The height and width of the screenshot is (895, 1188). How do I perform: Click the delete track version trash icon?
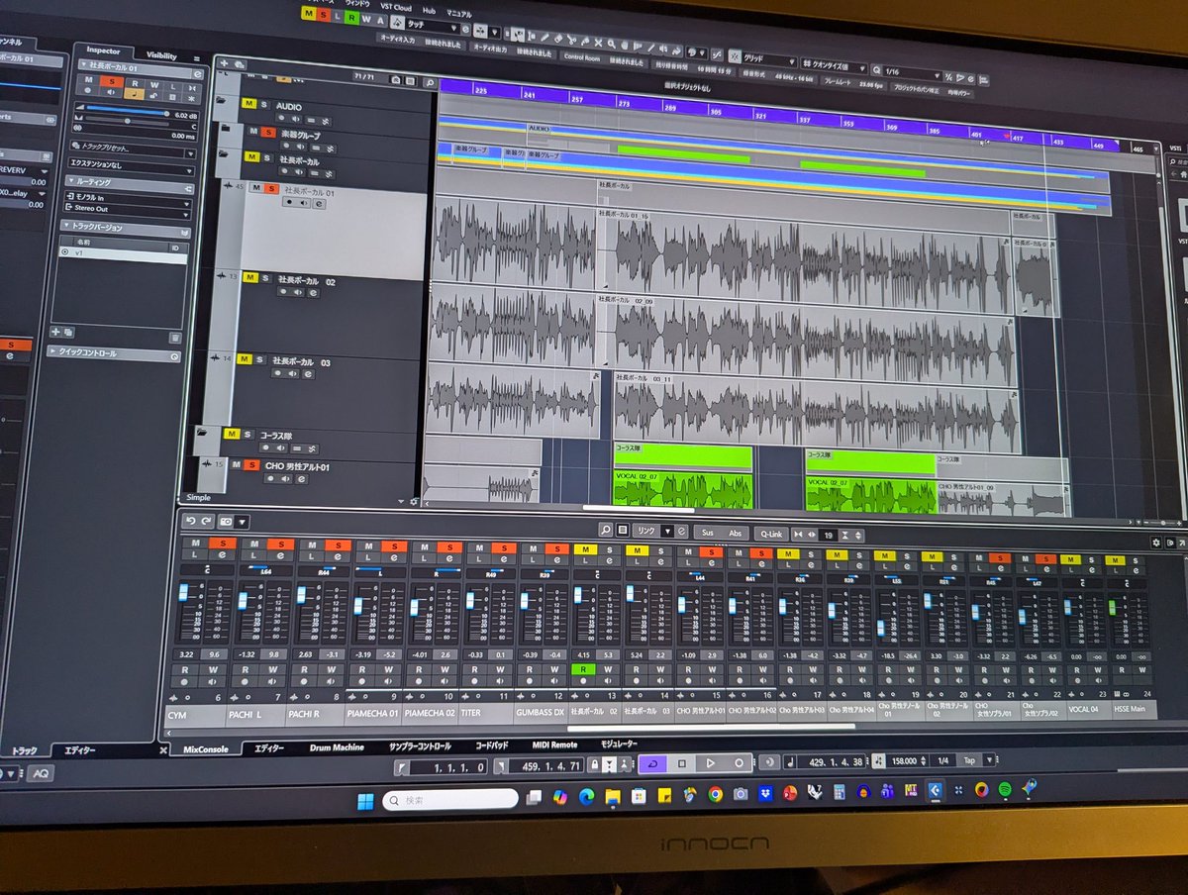point(174,338)
